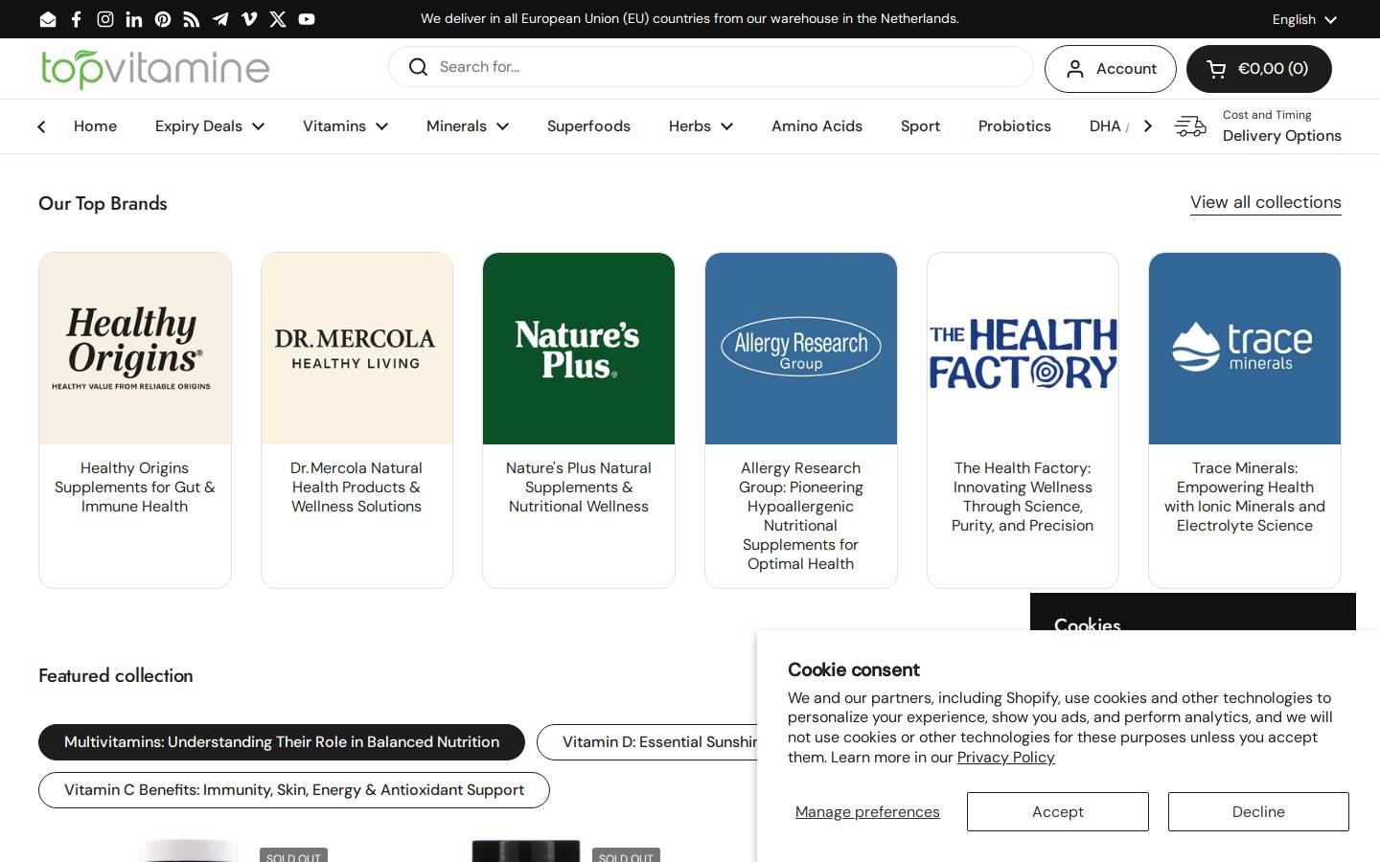Open the Nature's Plus brand logo
Viewport: 1380px width, 862px height.
pos(579,349)
